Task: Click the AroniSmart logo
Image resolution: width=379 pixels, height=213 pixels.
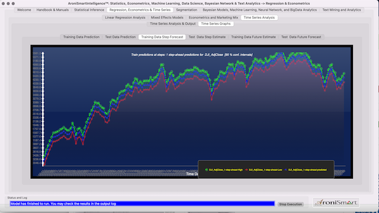Action: 336,202
